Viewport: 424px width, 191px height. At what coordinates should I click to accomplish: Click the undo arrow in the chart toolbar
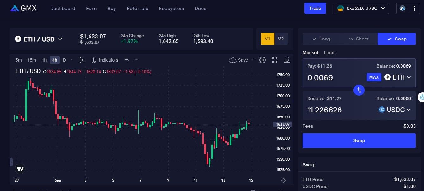point(127,60)
